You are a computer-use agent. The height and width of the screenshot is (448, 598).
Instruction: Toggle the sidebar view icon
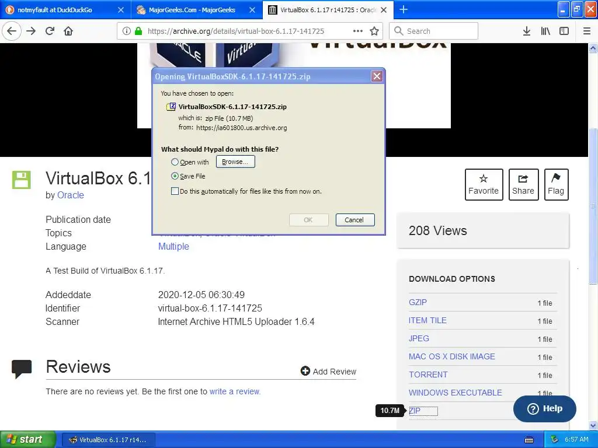click(x=564, y=31)
